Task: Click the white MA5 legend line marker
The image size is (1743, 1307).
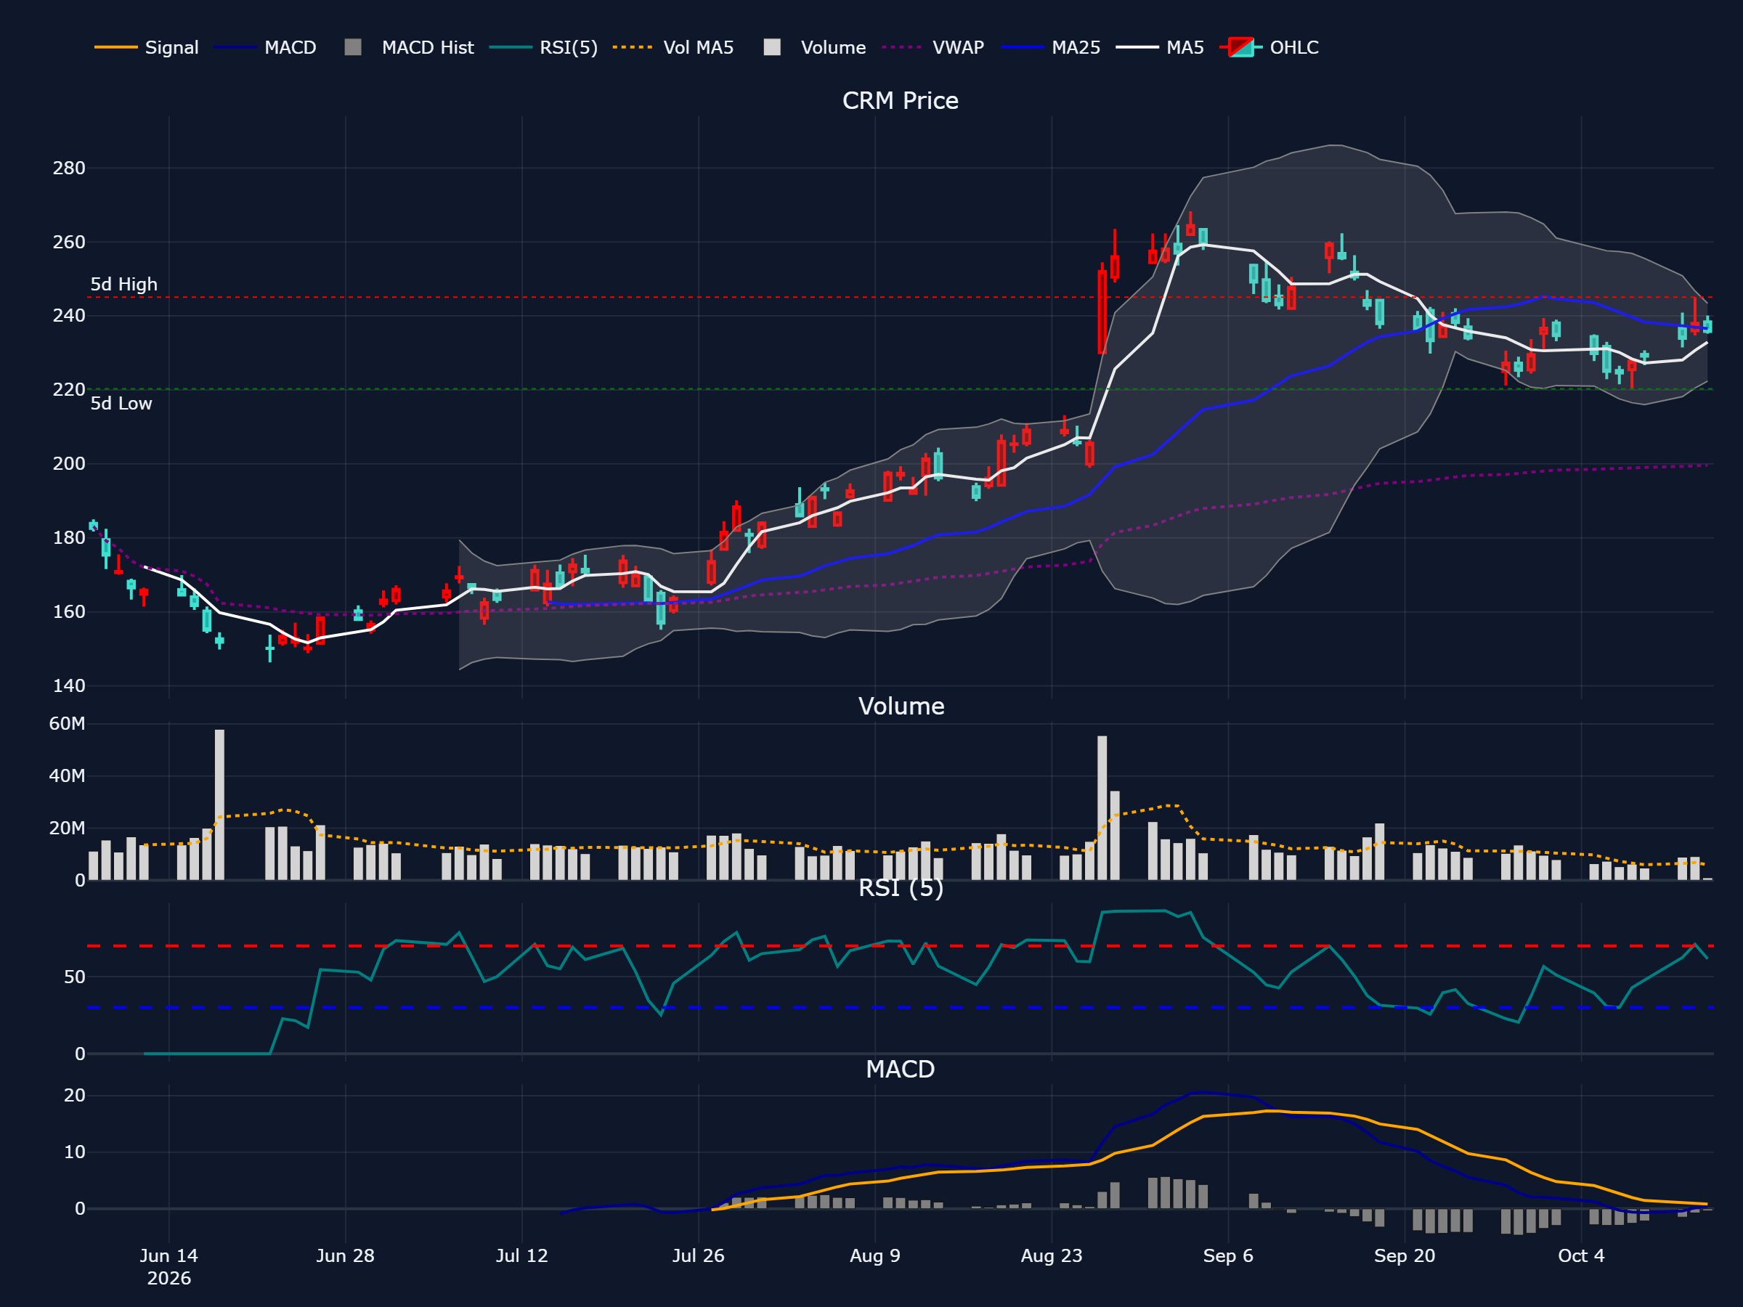Action: click(x=1137, y=47)
